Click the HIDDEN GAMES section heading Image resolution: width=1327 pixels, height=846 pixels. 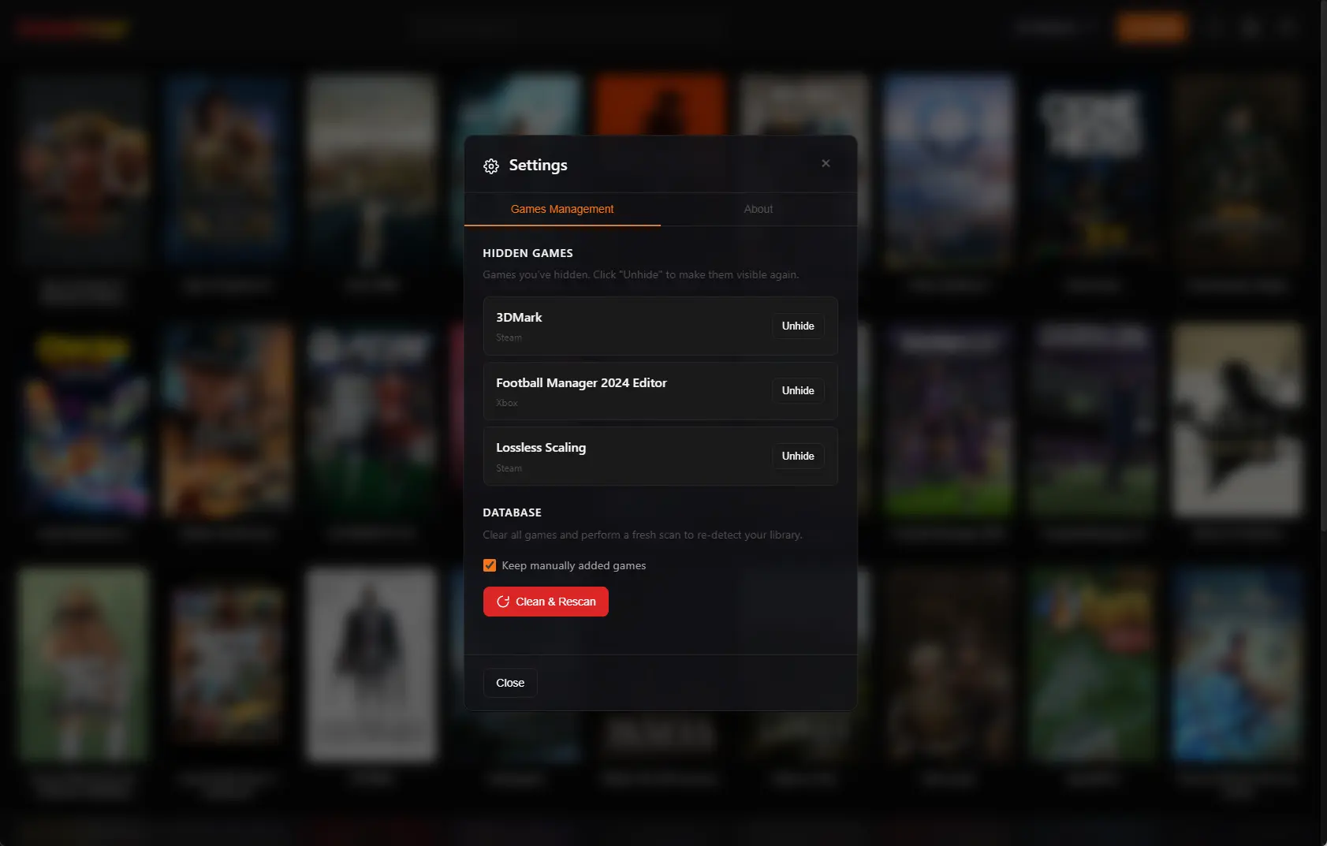click(x=527, y=253)
